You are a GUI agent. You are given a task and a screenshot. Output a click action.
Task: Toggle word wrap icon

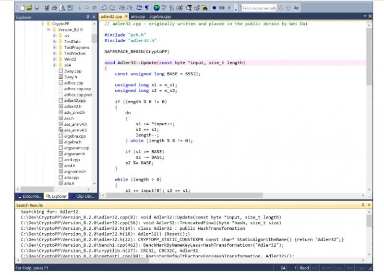139,8
